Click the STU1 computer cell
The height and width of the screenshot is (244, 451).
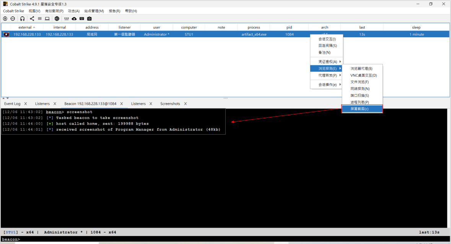(189, 34)
